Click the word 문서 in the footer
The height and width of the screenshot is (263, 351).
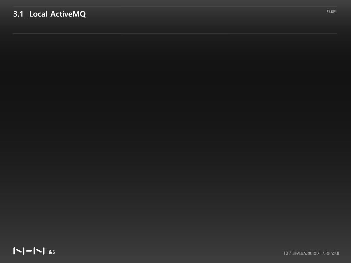pos(317,253)
